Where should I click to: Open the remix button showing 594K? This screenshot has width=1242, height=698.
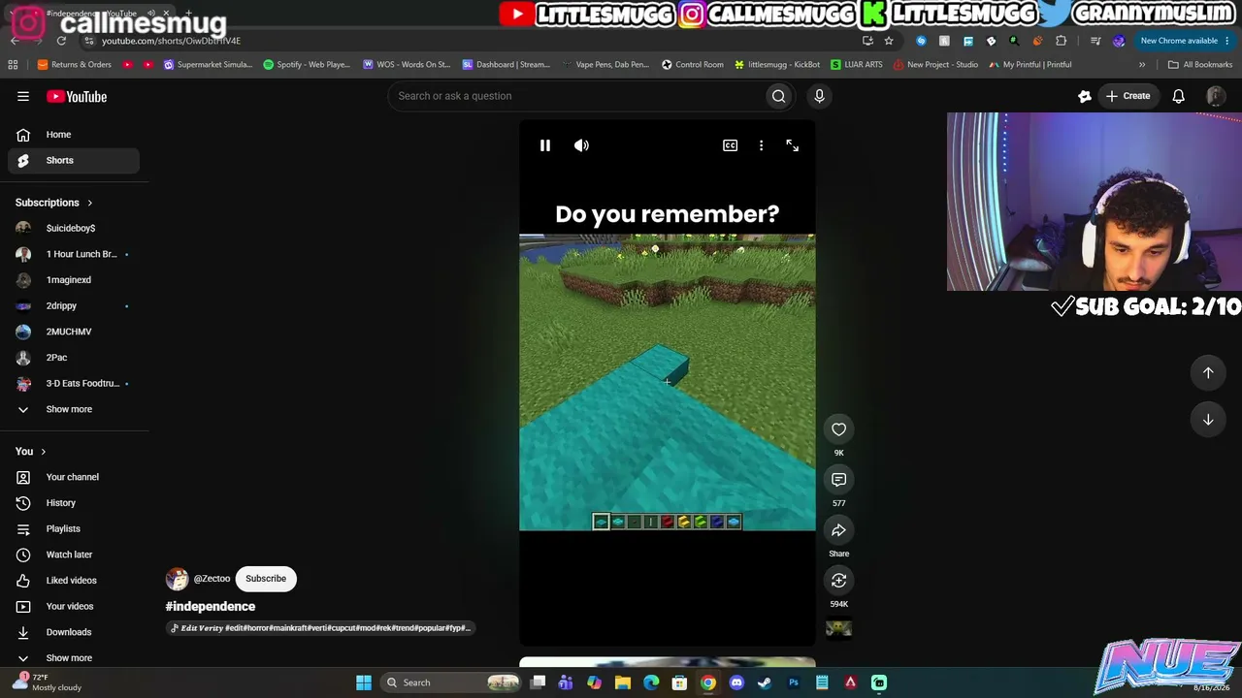[x=838, y=580]
